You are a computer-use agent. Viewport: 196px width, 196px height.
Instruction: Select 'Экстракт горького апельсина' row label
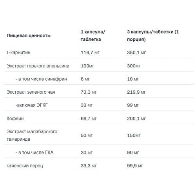coord(38,66)
